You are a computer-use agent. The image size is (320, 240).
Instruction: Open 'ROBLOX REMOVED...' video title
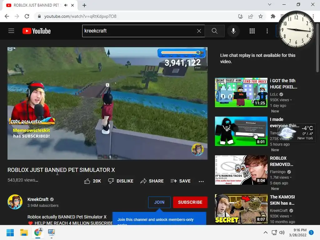click(x=282, y=161)
